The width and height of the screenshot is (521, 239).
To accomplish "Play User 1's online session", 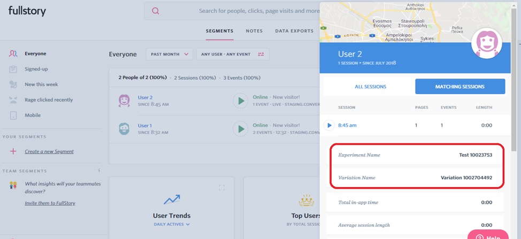I will pyautogui.click(x=240, y=129).
